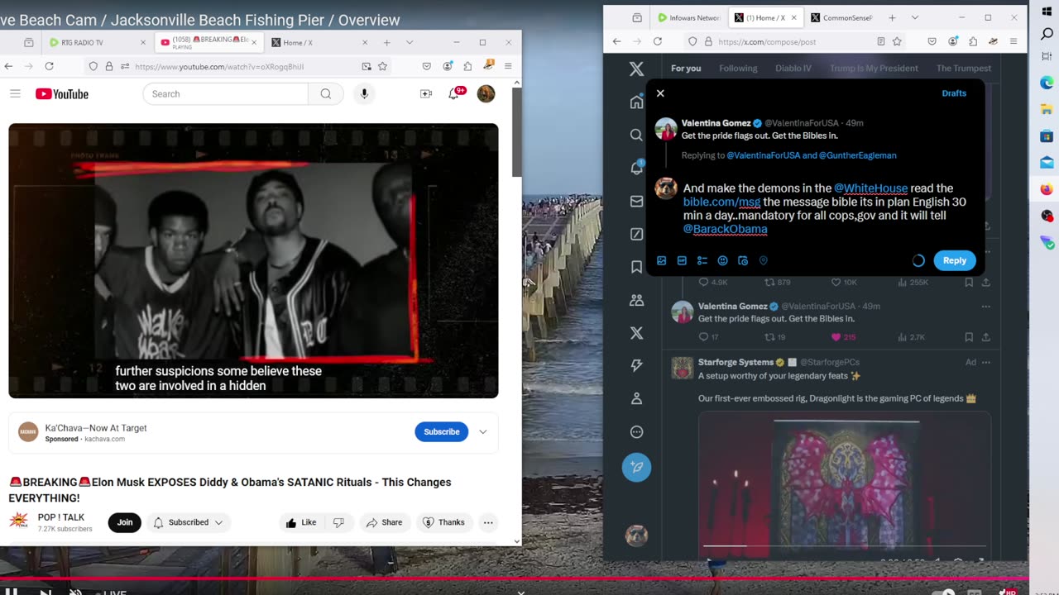Add media image to reply
Viewport: 1059px width, 595px height.
tap(662, 260)
